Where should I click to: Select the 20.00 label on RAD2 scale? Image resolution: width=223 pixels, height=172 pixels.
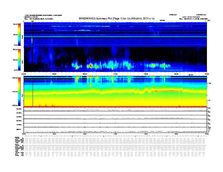click(x=15, y=35)
